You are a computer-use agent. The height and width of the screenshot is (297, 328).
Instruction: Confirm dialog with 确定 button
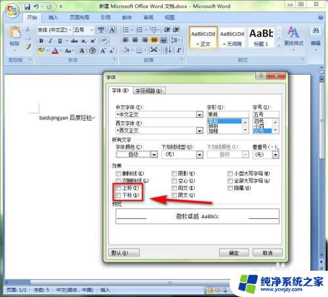click(x=234, y=253)
